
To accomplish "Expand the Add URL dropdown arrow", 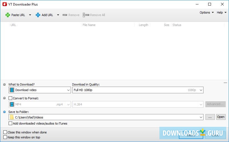I will (x=58, y=15).
